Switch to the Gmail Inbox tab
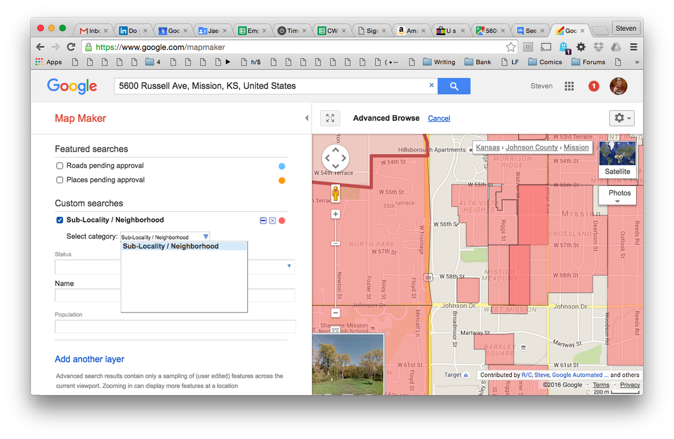Screen dimensions: 674x439 [93, 30]
